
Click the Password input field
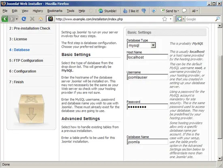[147, 106]
